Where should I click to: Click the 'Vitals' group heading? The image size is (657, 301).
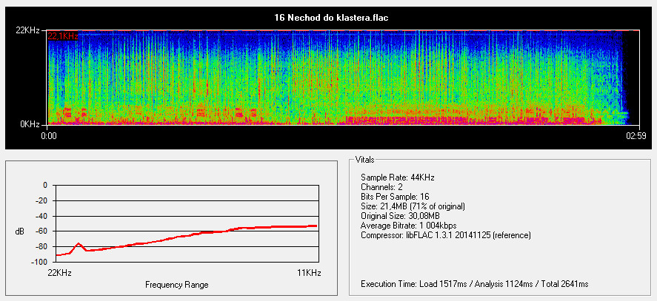pyautogui.click(x=365, y=160)
